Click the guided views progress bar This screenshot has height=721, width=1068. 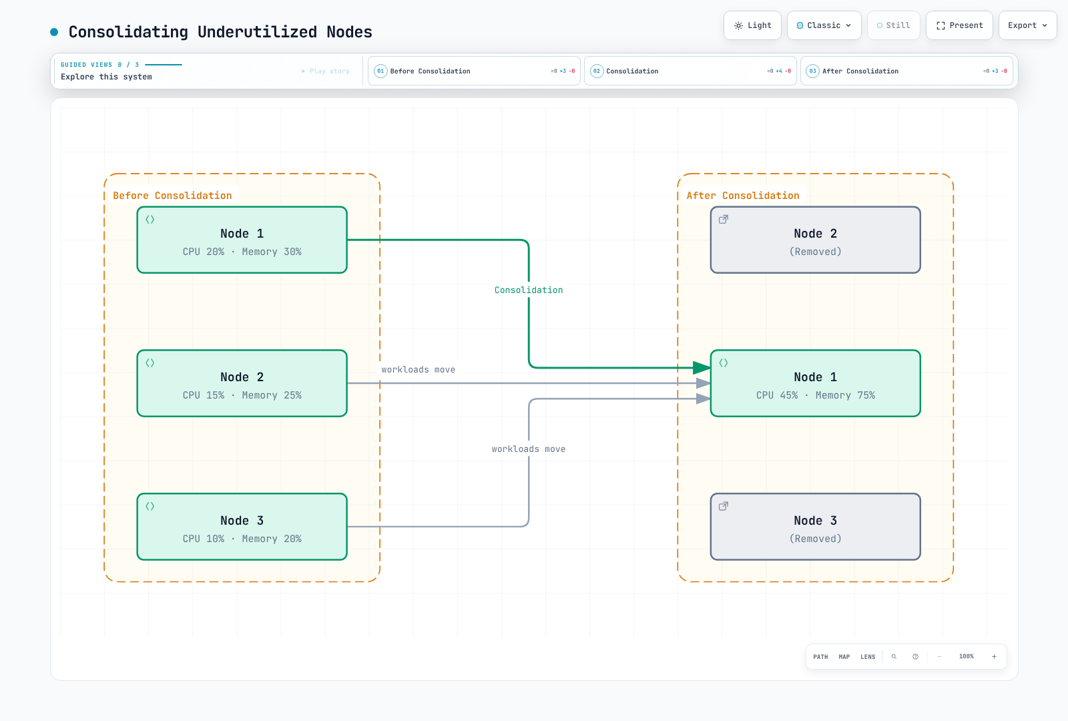click(x=164, y=65)
